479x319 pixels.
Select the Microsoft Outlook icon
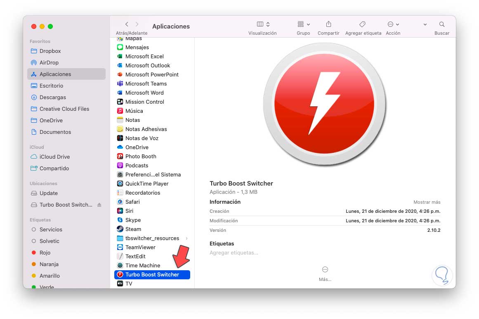120,65
